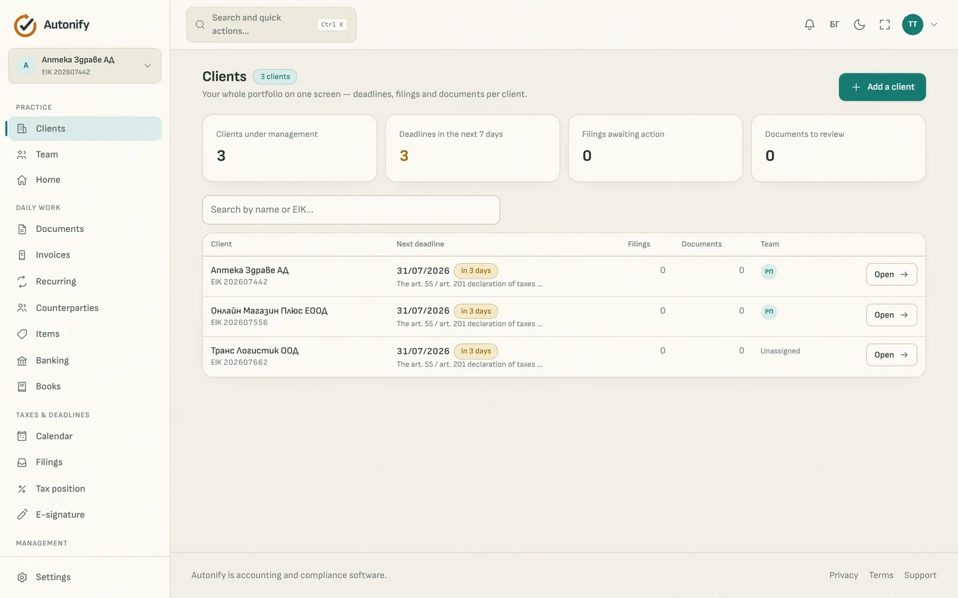Click the E-signature pen icon

(x=22, y=514)
